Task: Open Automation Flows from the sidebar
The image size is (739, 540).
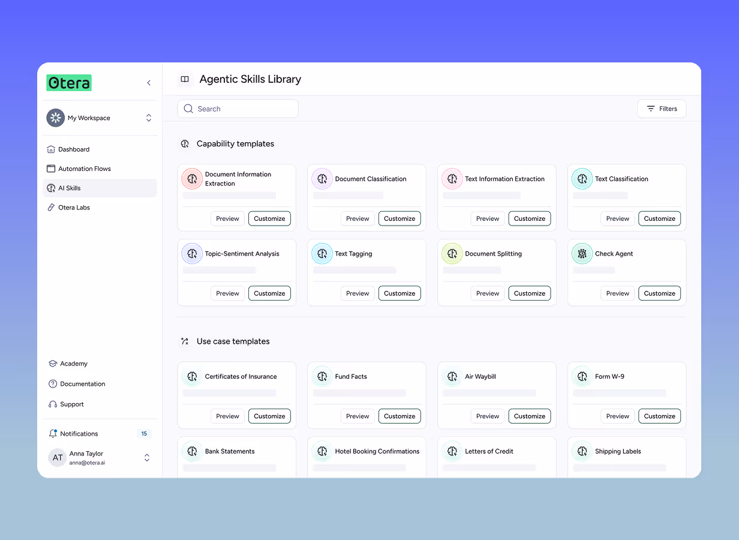Action: [x=83, y=169]
